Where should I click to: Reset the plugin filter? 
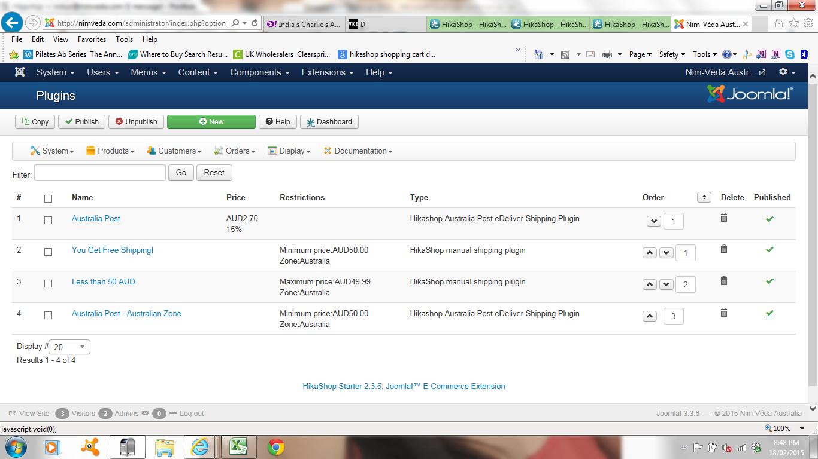pyautogui.click(x=214, y=173)
